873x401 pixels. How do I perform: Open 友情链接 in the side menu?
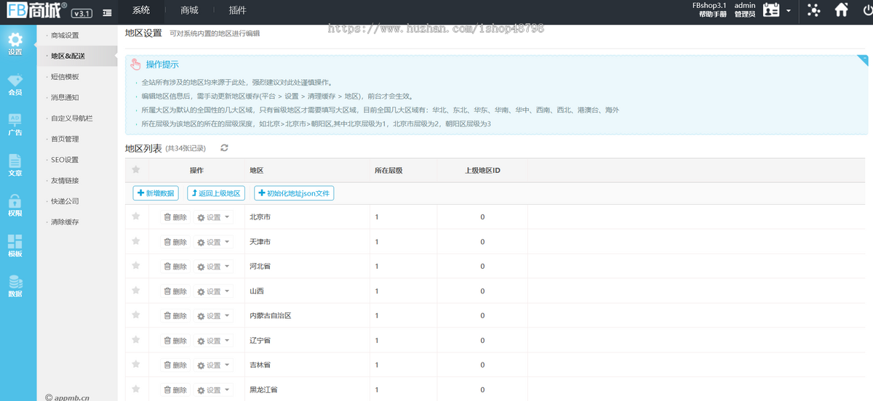(65, 180)
